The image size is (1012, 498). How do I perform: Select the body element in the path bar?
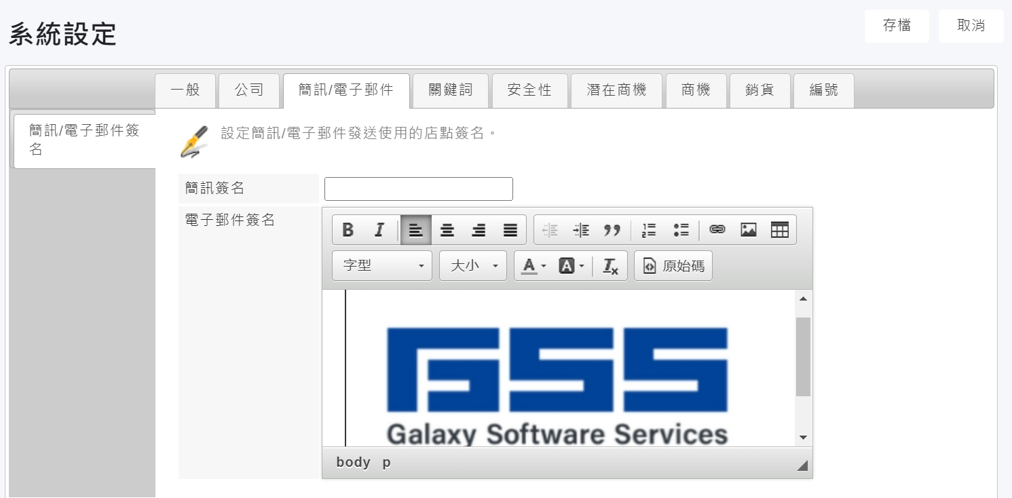tap(353, 463)
